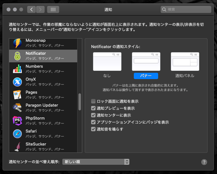Screen dimensions: 217x174
Task: Go forward with the right chevron button
Action: click(x=40, y=9)
